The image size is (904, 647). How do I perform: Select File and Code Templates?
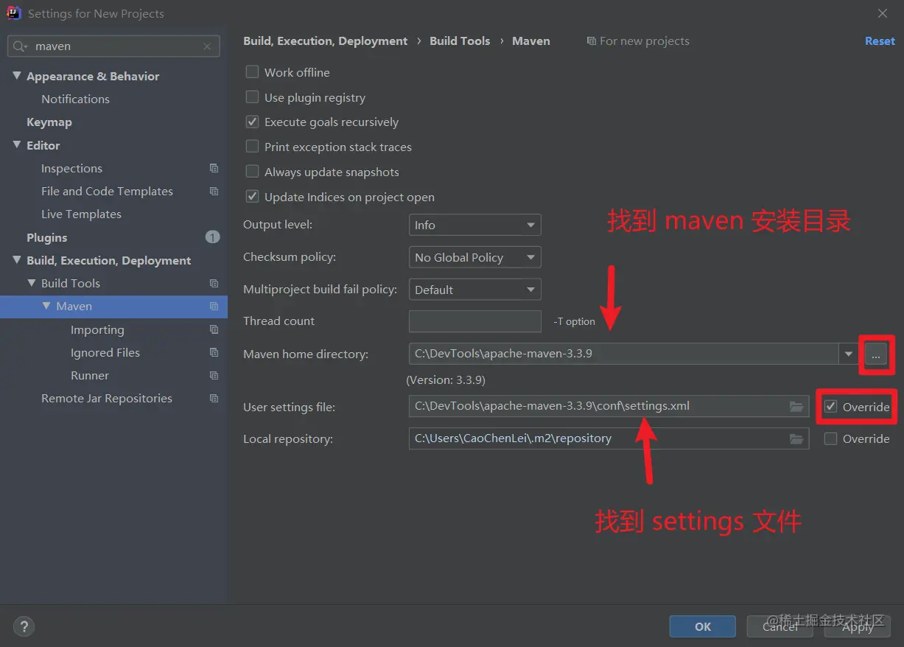tap(107, 191)
